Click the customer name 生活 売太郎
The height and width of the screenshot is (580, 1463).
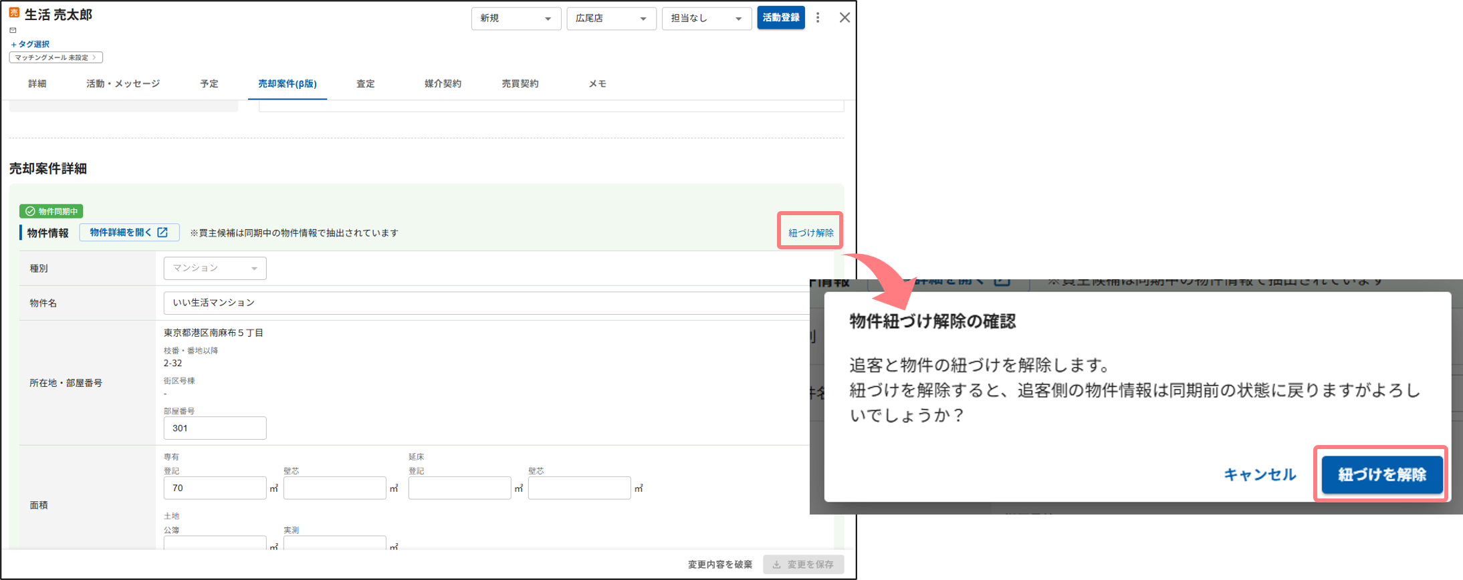point(58,14)
